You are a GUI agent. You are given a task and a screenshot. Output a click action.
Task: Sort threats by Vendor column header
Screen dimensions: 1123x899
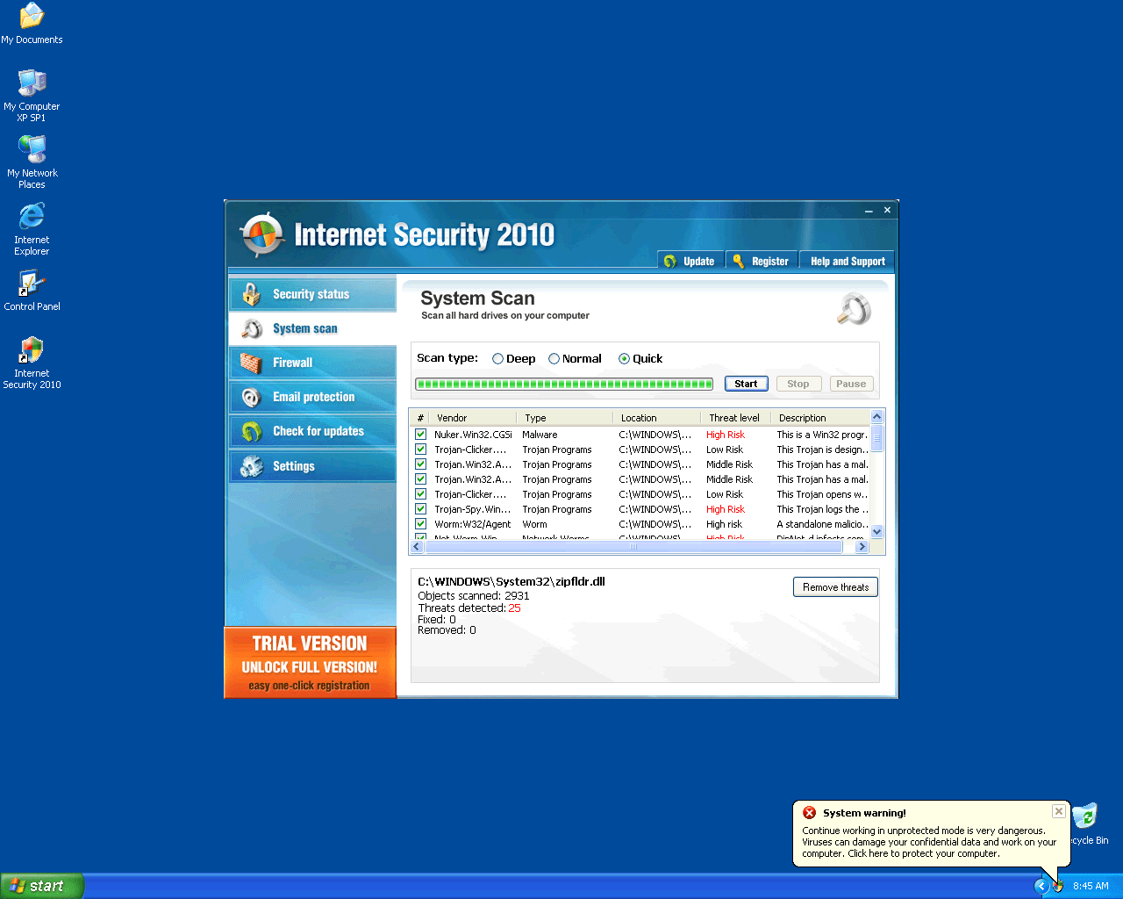click(x=474, y=418)
